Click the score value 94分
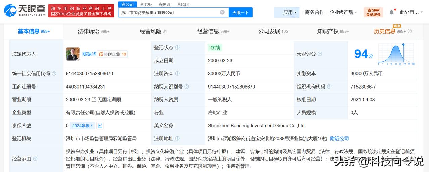 click(364, 54)
